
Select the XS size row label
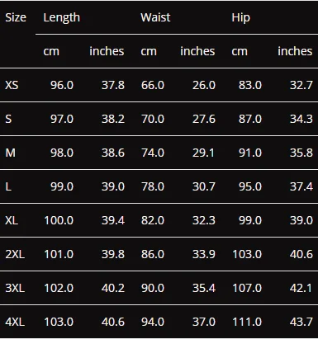[12, 85]
